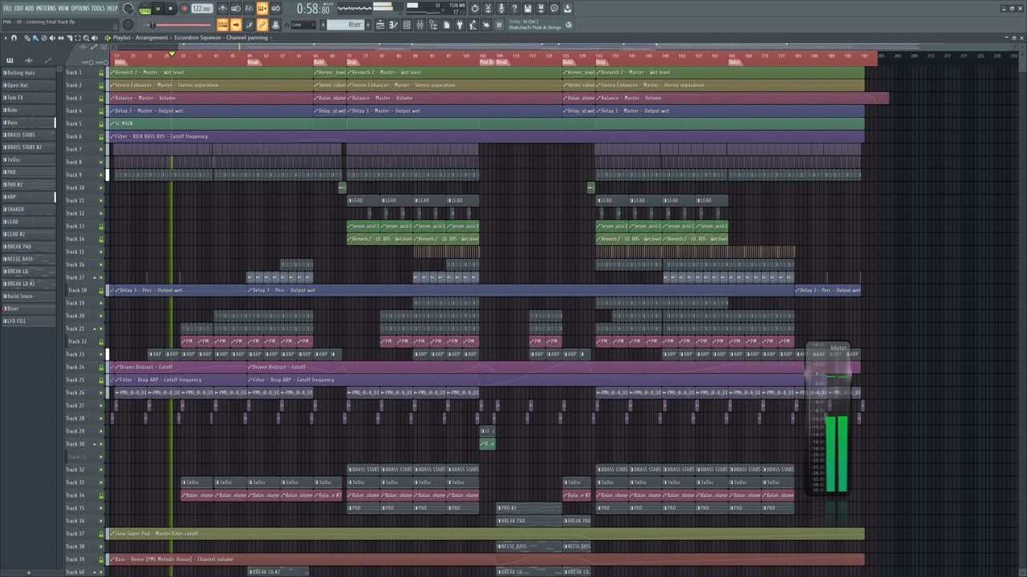
Task: Select the playlist zoom tool
Action: point(86,38)
